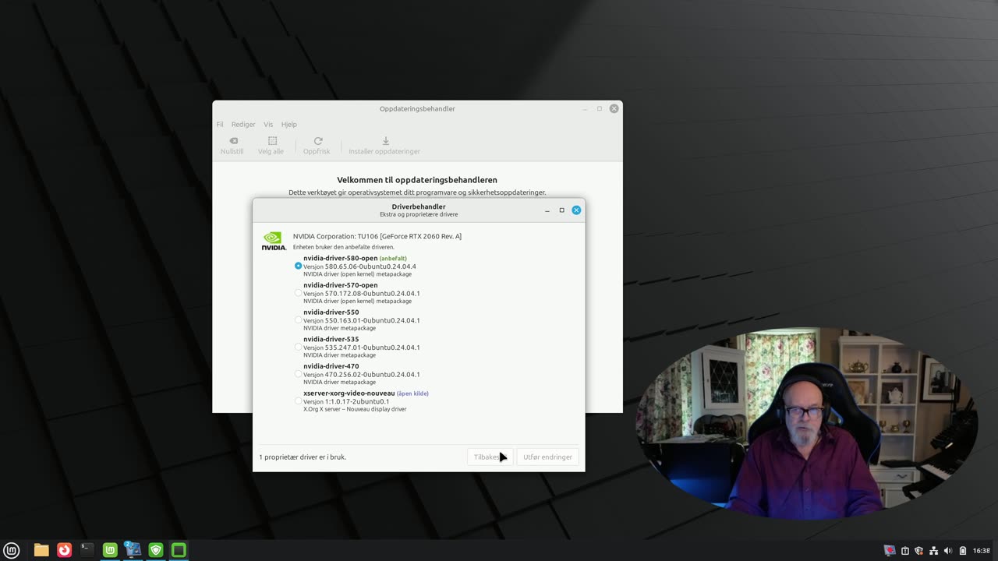Image resolution: width=998 pixels, height=561 pixels.
Task: Open the taskbar app with badge 2
Action: click(x=133, y=550)
